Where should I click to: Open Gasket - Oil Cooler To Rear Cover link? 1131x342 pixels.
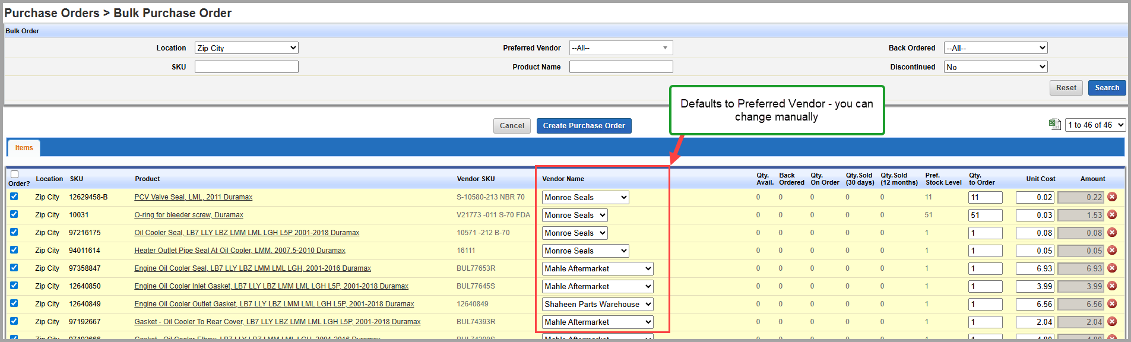coord(277,322)
